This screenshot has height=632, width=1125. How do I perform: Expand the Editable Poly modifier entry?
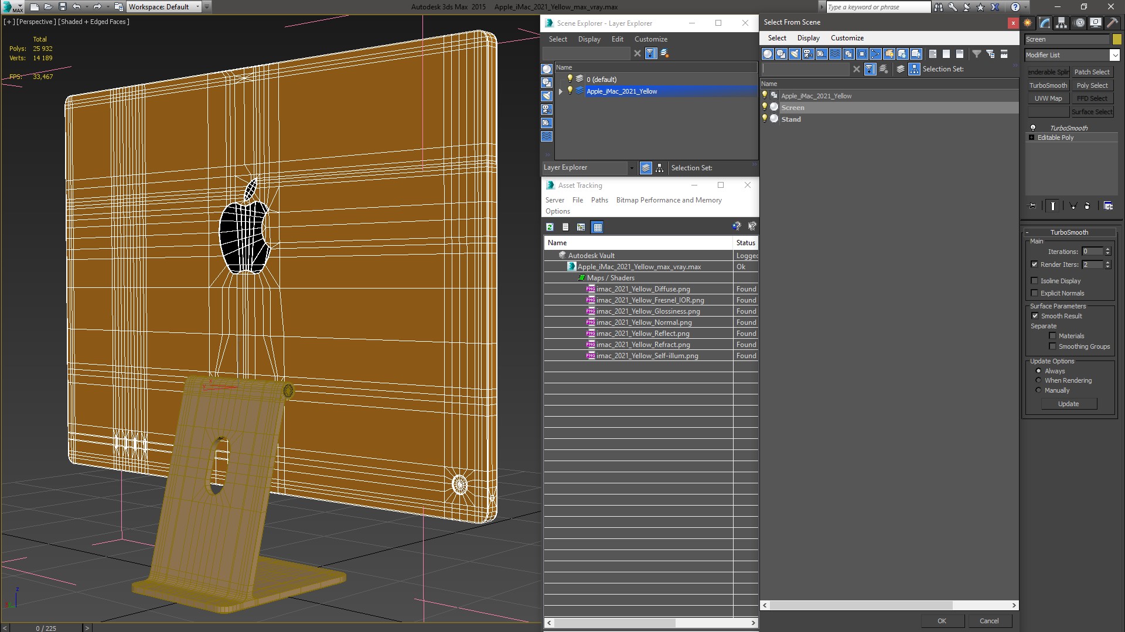1032,138
